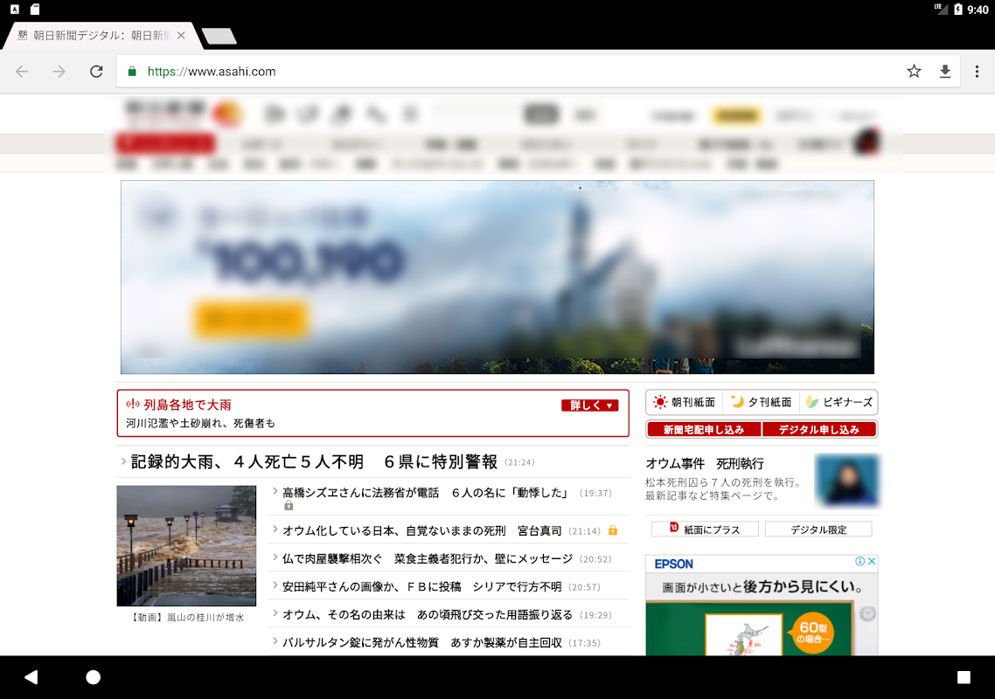View the green padlock site info
The height and width of the screenshot is (699, 995).
pyautogui.click(x=132, y=72)
